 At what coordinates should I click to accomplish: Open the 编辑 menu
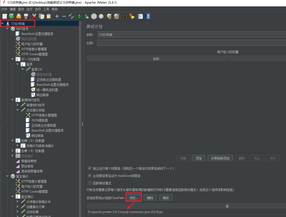pos(12,9)
